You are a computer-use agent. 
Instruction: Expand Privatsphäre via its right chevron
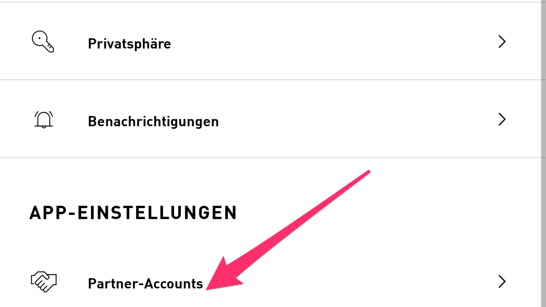[x=502, y=42]
